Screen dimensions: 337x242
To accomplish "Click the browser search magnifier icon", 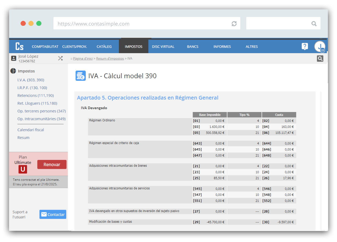I will 314,24.
